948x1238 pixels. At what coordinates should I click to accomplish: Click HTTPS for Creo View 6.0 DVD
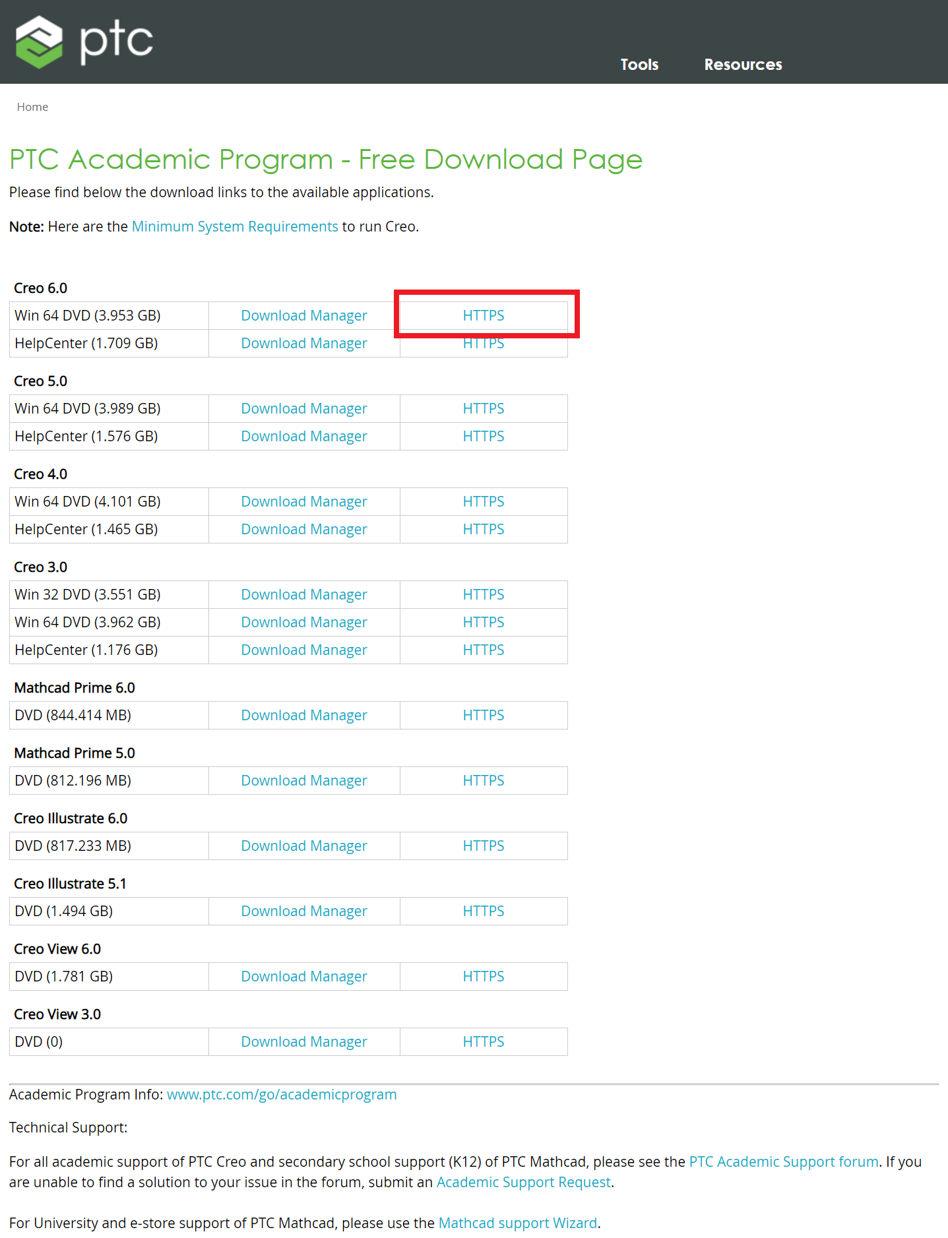point(484,976)
